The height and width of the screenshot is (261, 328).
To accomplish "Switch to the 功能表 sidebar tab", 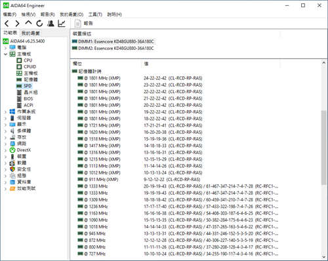I will pos(10,33).
